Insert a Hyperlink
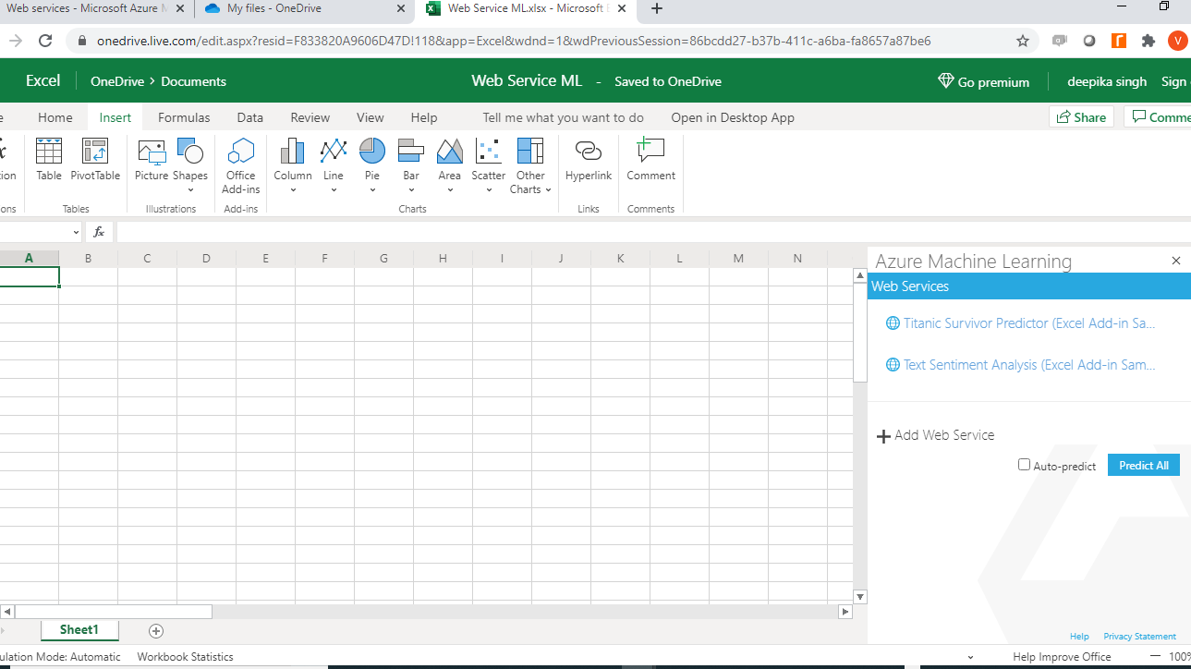Viewport: 1191px width, 669px height. [589, 160]
